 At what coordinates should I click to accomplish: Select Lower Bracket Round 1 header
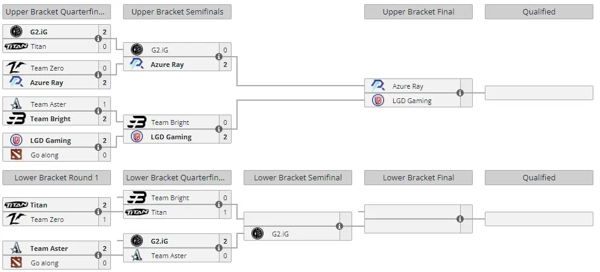[x=57, y=177]
